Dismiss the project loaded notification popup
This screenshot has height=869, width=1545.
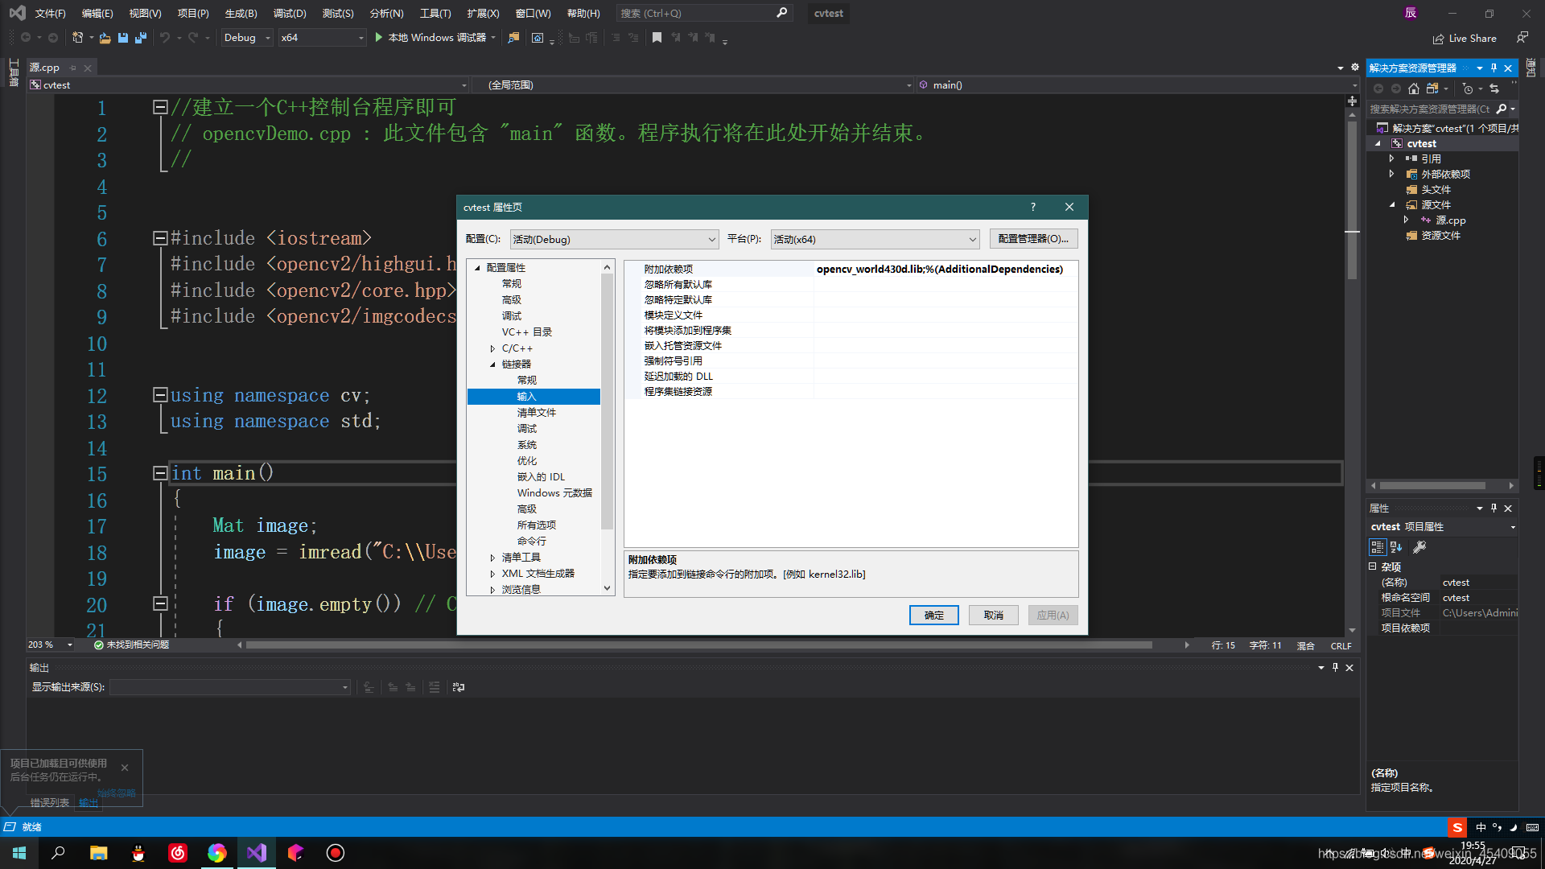point(125,768)
